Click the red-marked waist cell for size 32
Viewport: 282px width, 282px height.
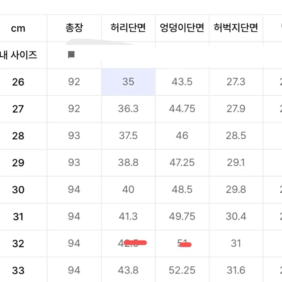tap(128, 243)
